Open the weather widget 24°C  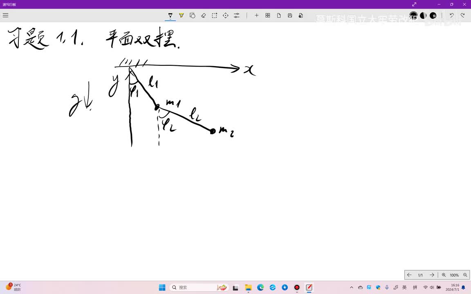(x=13, y=287)
